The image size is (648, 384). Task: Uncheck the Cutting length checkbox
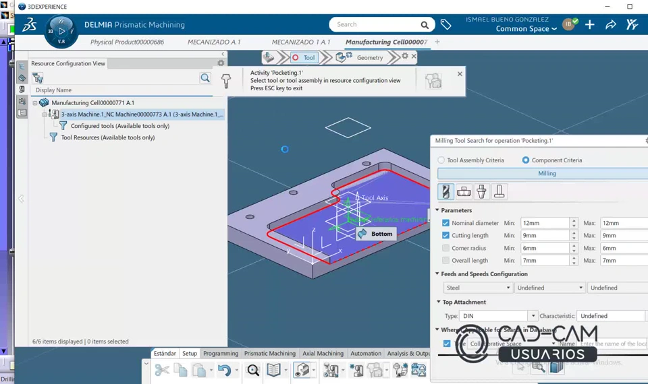tap(446, 235)
